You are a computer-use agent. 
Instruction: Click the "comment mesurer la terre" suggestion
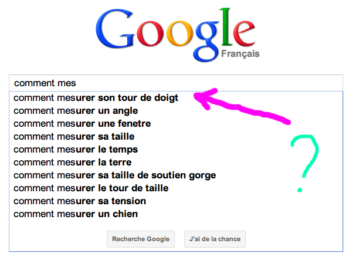(73, 162)
